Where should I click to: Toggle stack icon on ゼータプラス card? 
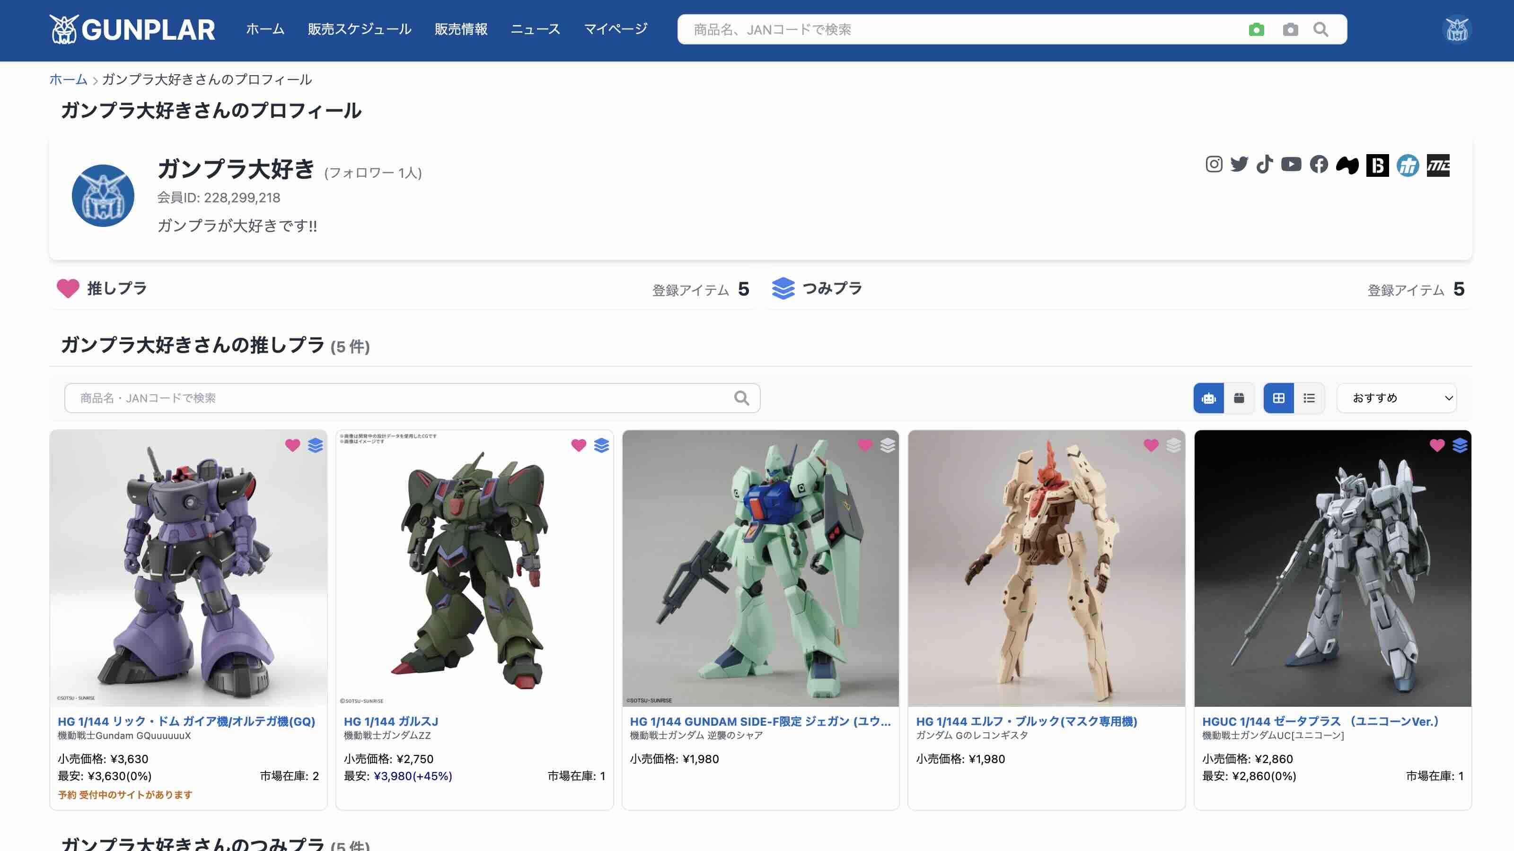pos(1460,445)
